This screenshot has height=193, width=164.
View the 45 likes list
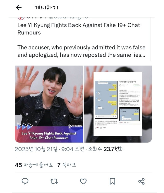(x=34, y=165)
